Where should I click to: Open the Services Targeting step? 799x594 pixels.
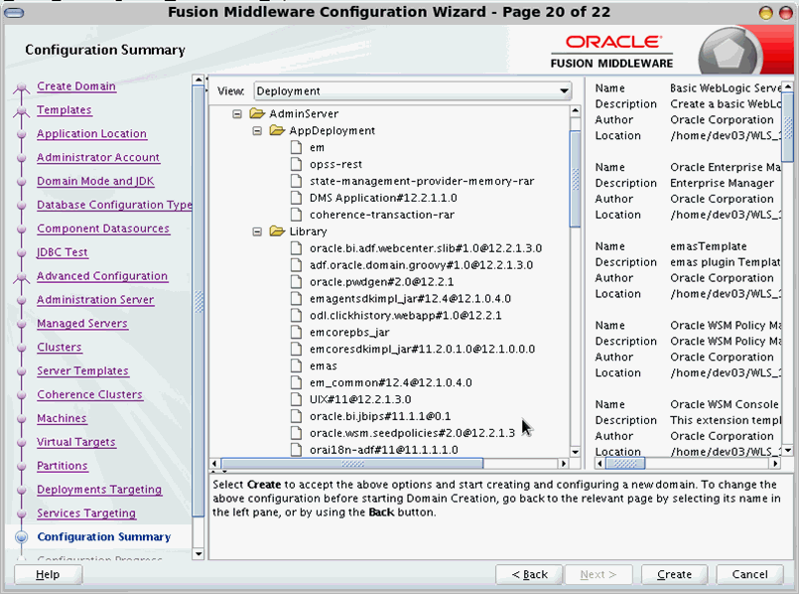(x=86, y=513)
